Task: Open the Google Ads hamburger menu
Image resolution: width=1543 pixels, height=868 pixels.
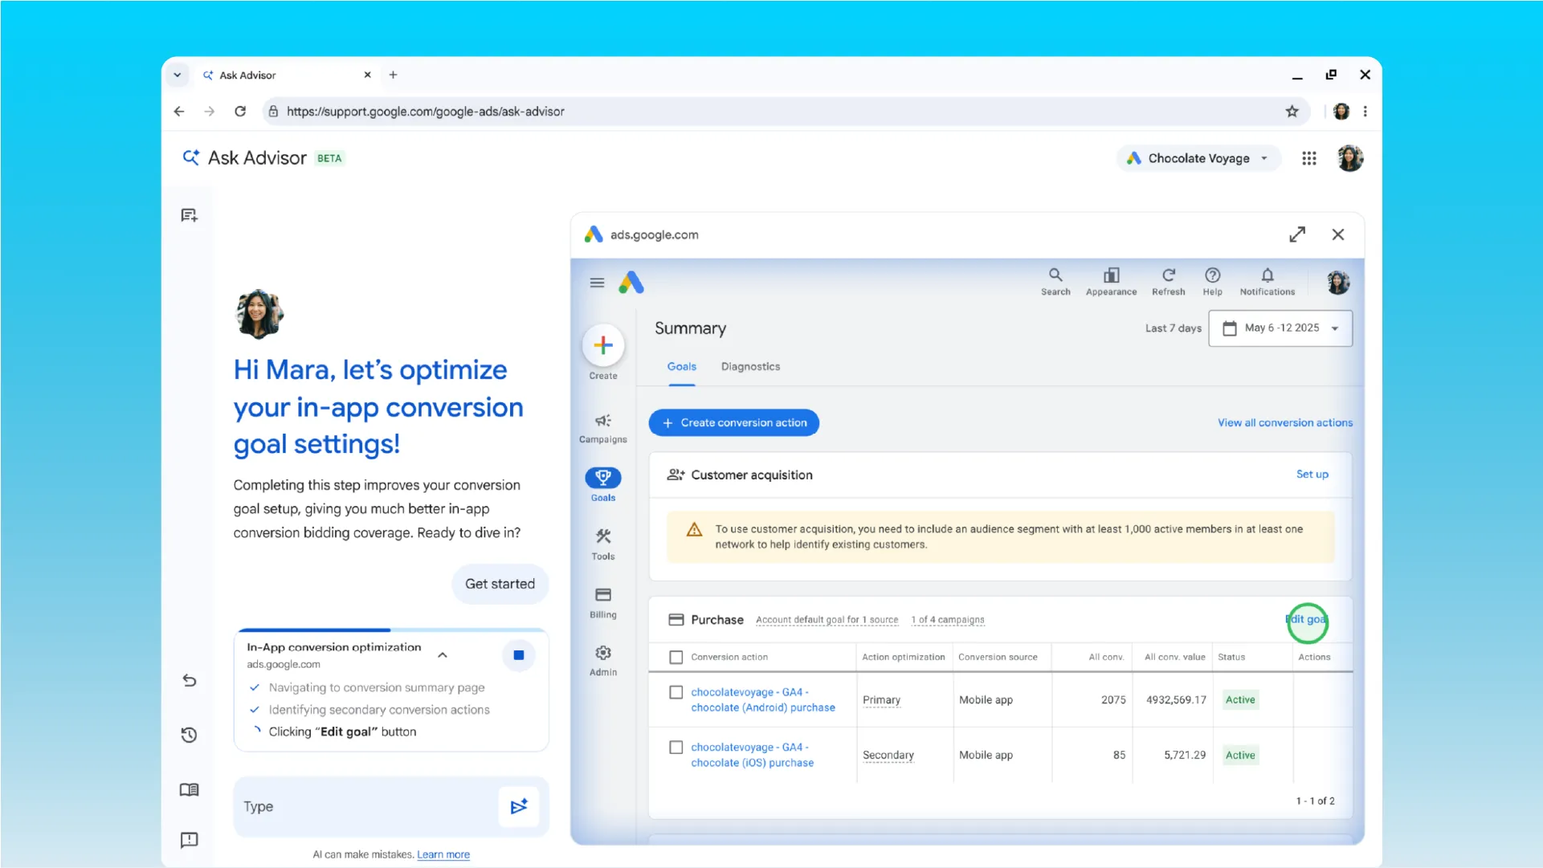Action: pos(597,283)
